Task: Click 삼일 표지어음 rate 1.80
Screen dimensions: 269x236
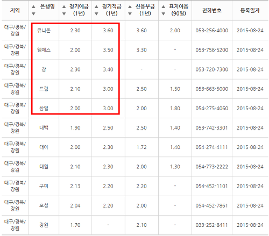Action: point(175,109)
